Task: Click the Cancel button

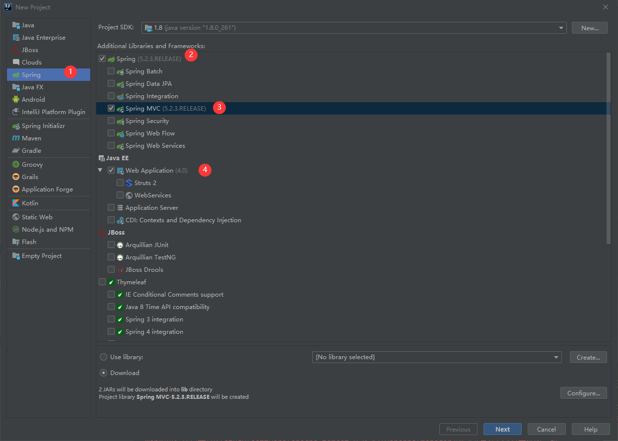Action: (547, 429)
